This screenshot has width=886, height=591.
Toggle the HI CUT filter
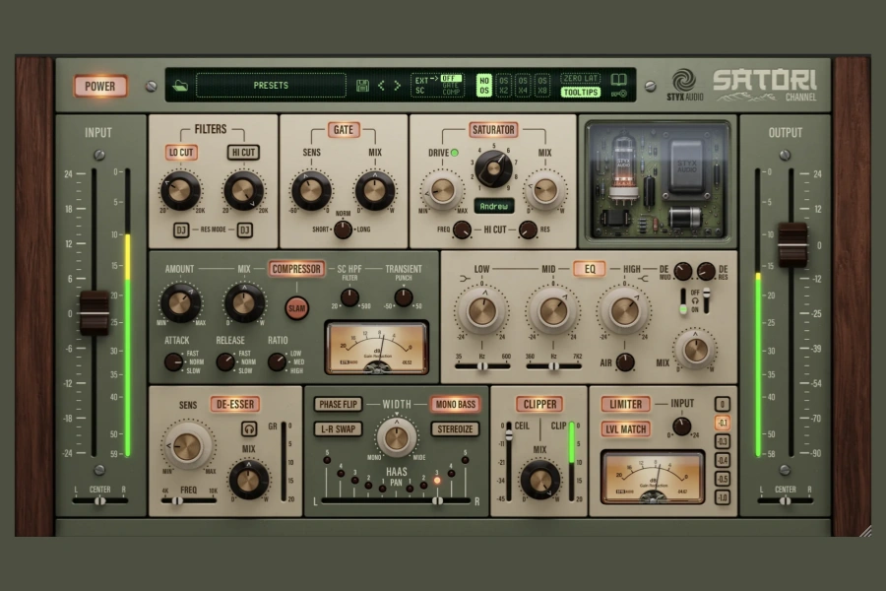tap(243, 152)
